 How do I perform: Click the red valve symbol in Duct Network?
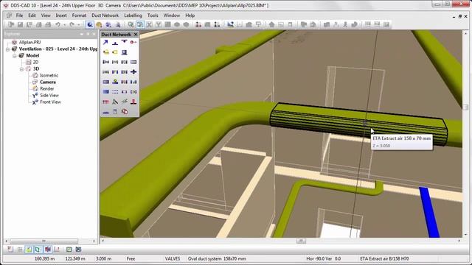[133, 43]
